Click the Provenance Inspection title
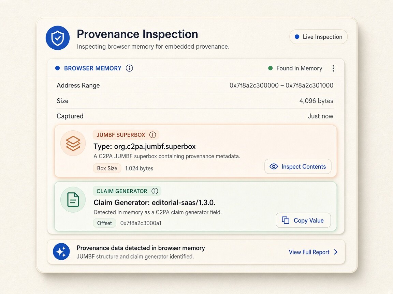The height and width of the screenshot is (294, 393). click(x=137, y=34)
